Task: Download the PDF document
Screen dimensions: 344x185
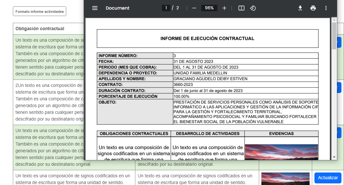Action: (x=300, y=8)
